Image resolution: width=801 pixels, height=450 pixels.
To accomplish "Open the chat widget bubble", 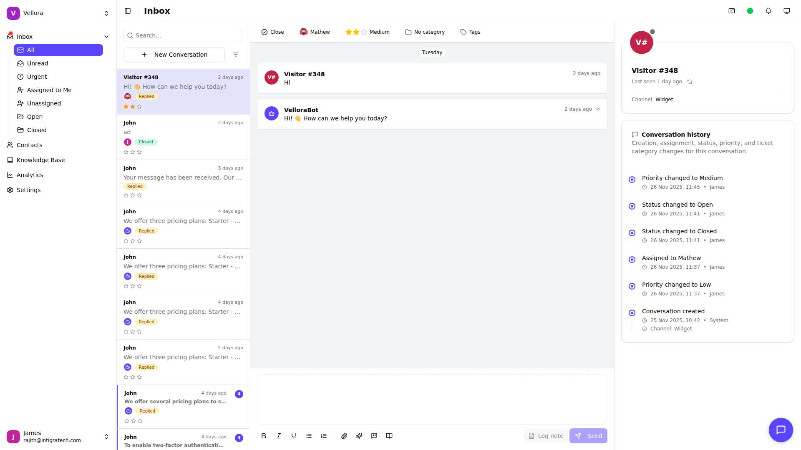I will pyautogui.click(x=781, y=430).
